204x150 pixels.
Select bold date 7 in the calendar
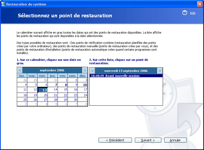click(56, 85)
